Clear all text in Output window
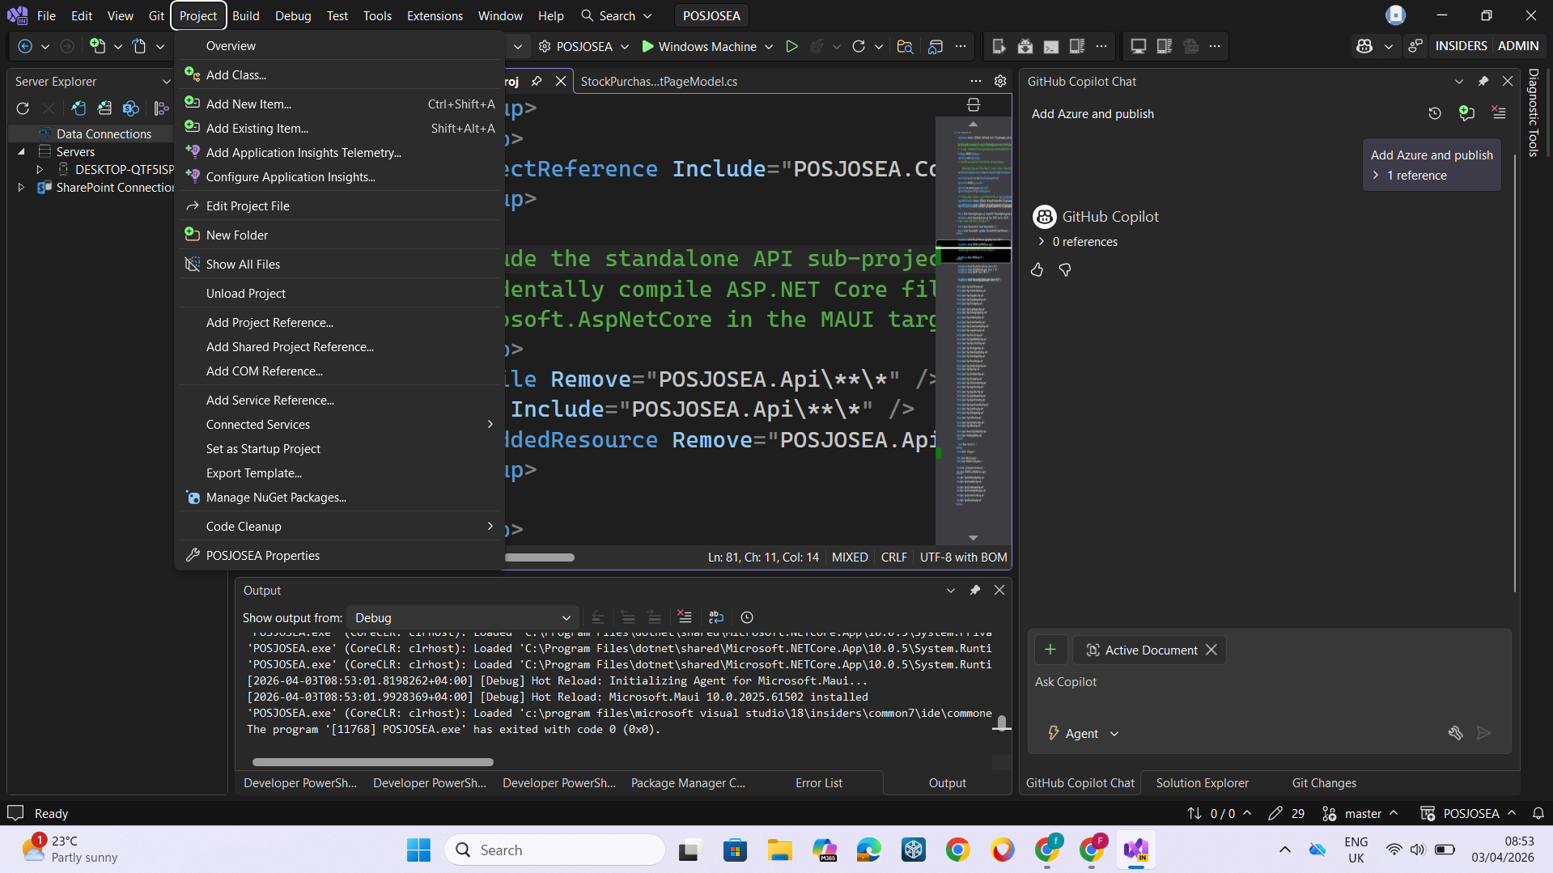This screenshot has height=873, width=1553. (685, 617)
